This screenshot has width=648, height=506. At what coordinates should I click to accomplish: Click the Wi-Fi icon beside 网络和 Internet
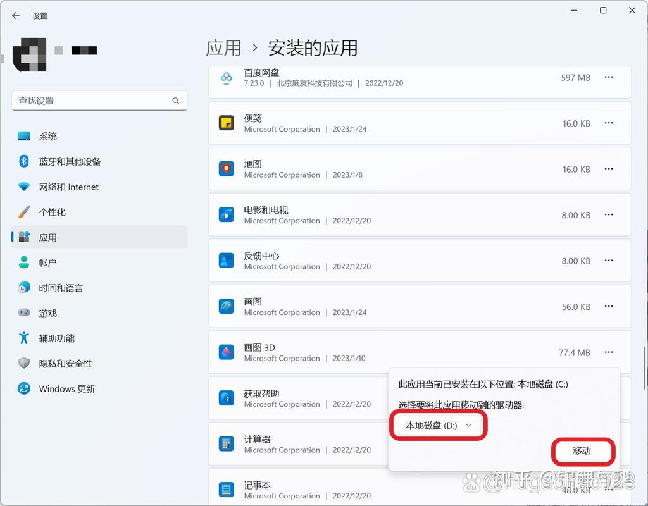point(24,187)
